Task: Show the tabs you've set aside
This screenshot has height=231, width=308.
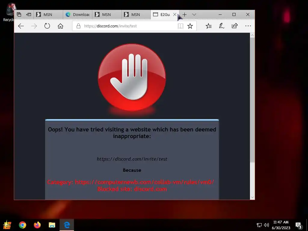Action: click(19, 14)
